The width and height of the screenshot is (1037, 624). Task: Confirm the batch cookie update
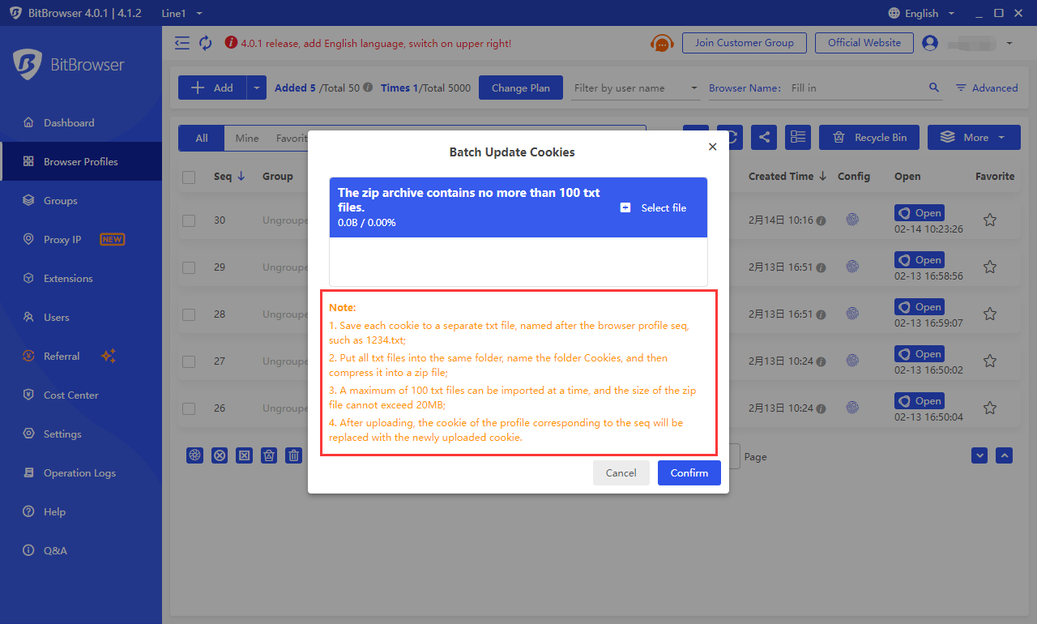pyautogui.click(x=689, y=473)
